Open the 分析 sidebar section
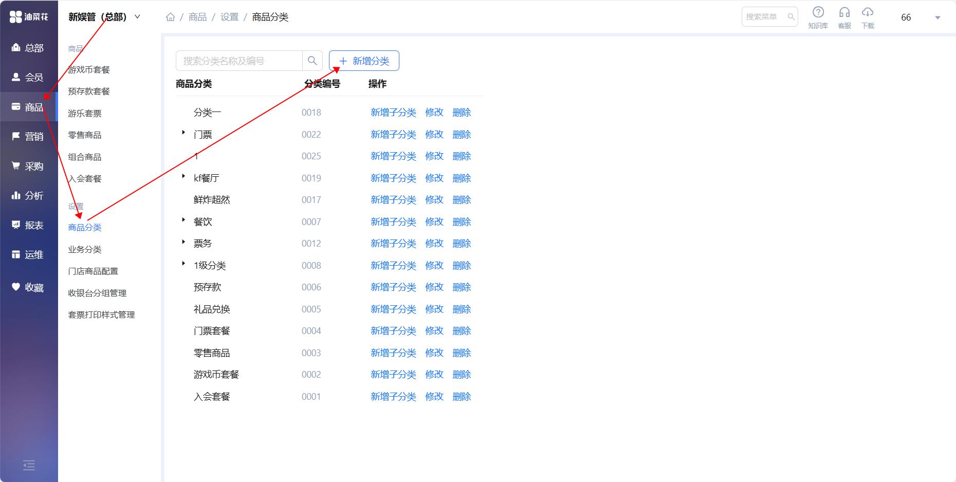Viewport: 956px width, 482px height. point(28,195)
